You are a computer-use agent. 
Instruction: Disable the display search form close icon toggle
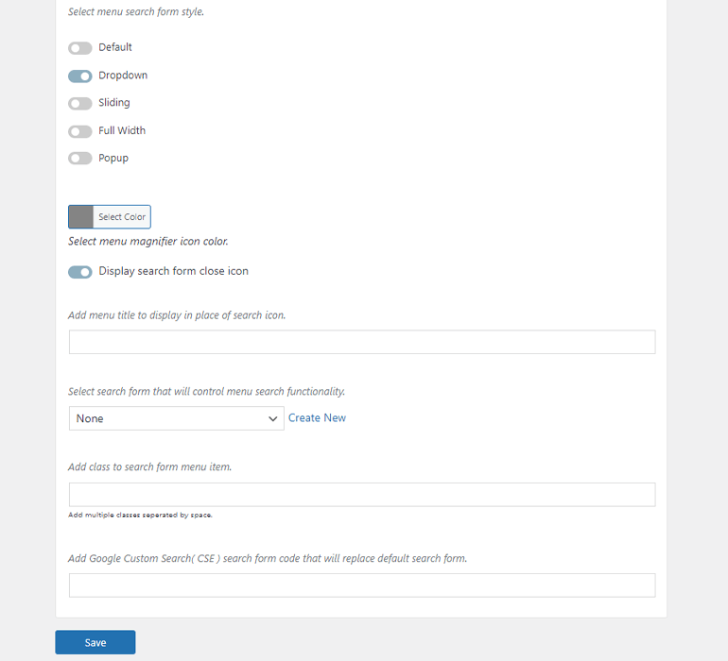click(x=80, y=272)
